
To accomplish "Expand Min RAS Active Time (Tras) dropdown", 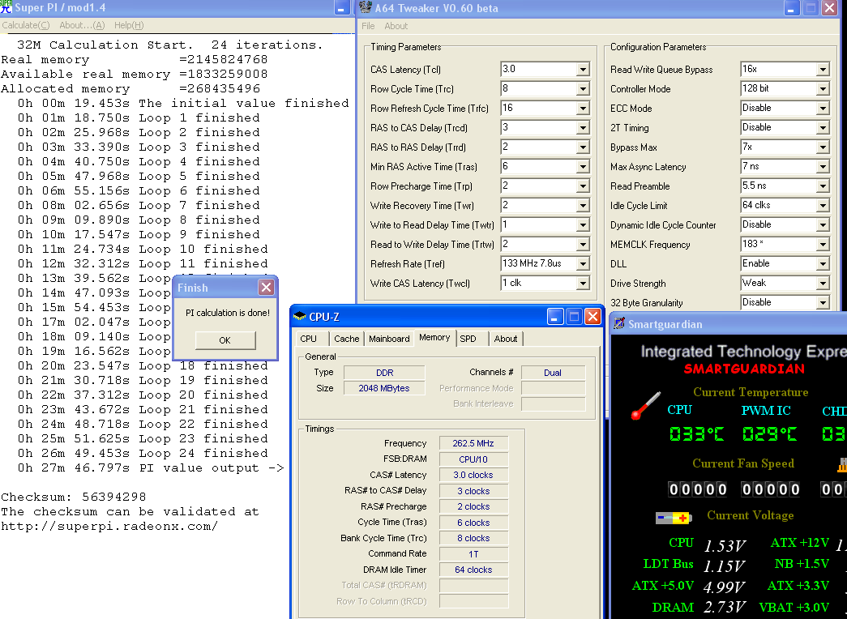I will tap(583, 167).
